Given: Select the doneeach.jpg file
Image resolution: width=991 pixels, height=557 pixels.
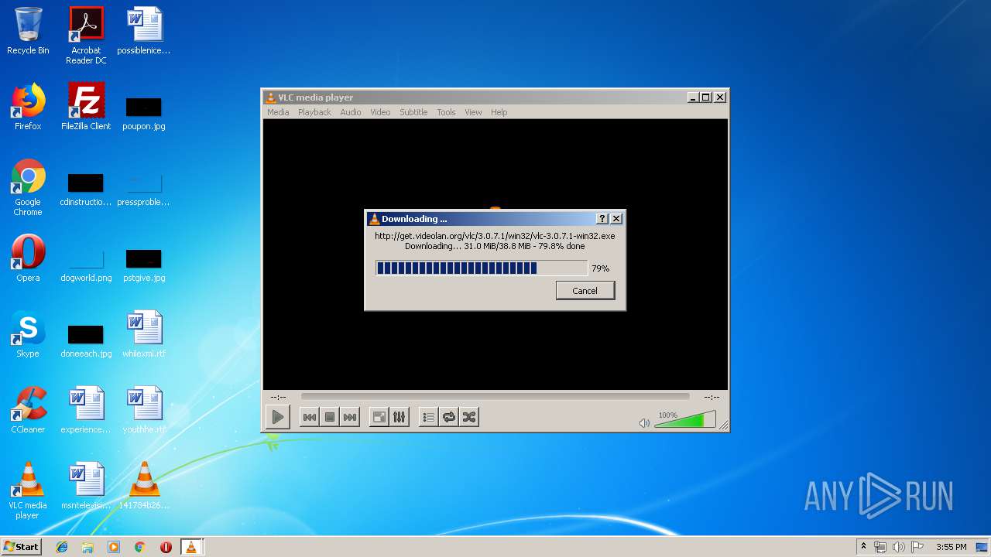Looking at the screenshot, I should click(x=86, y=341).
